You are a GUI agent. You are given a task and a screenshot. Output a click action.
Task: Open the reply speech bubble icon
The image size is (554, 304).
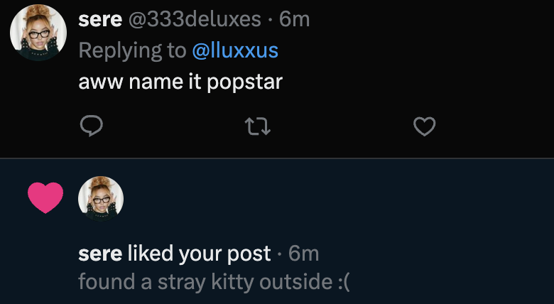pos(92,126)
